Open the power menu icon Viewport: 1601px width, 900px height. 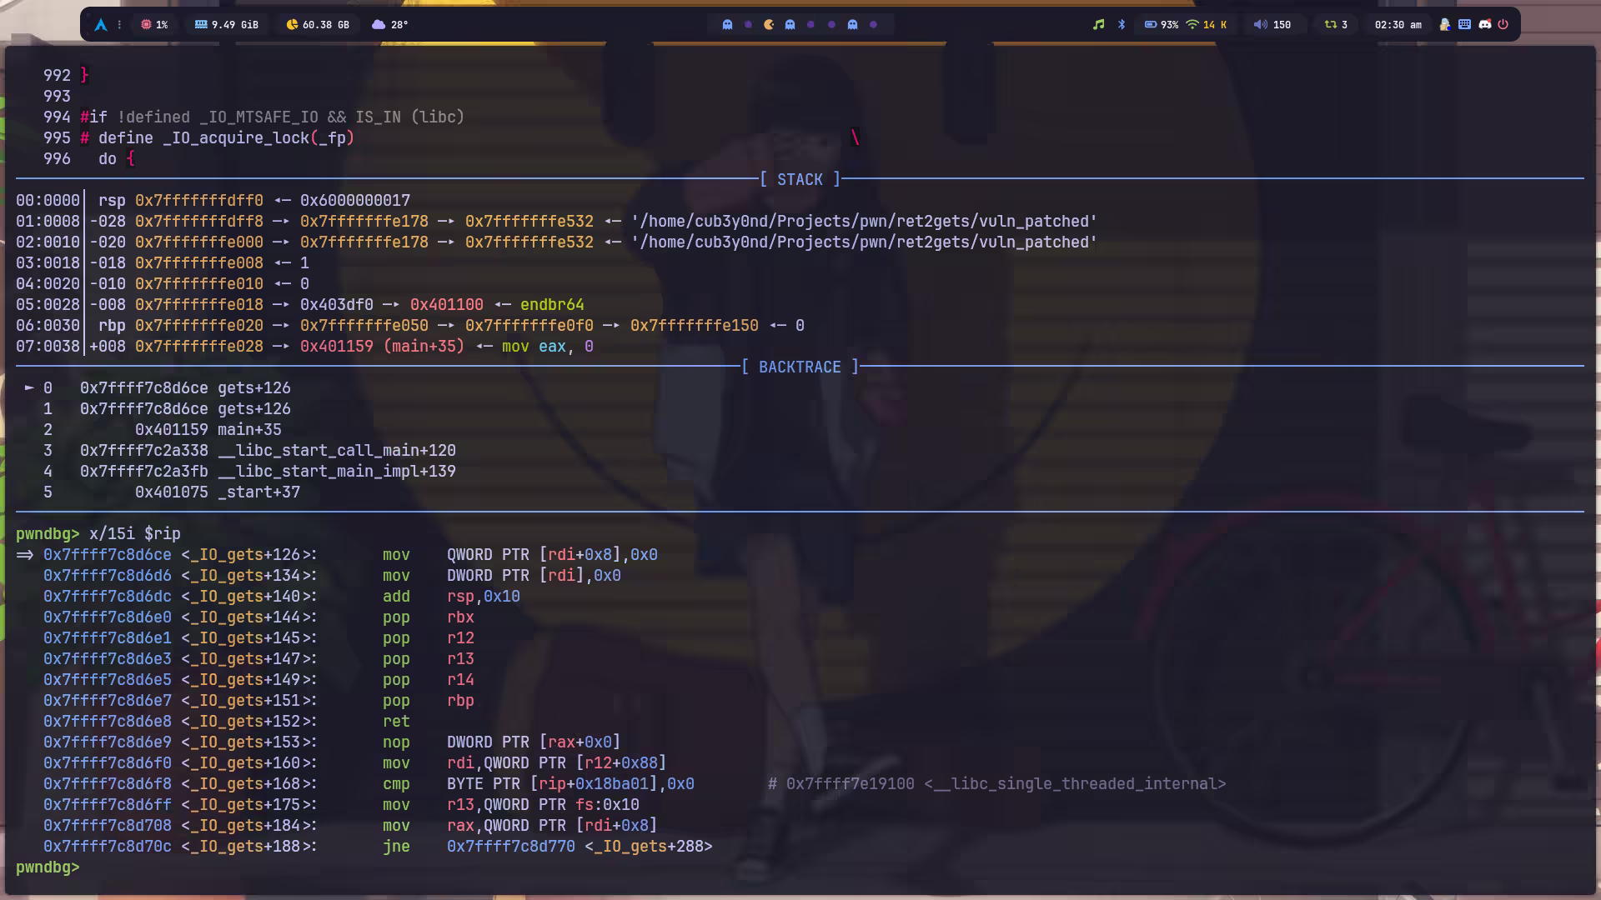click(x=1503, y=25)
